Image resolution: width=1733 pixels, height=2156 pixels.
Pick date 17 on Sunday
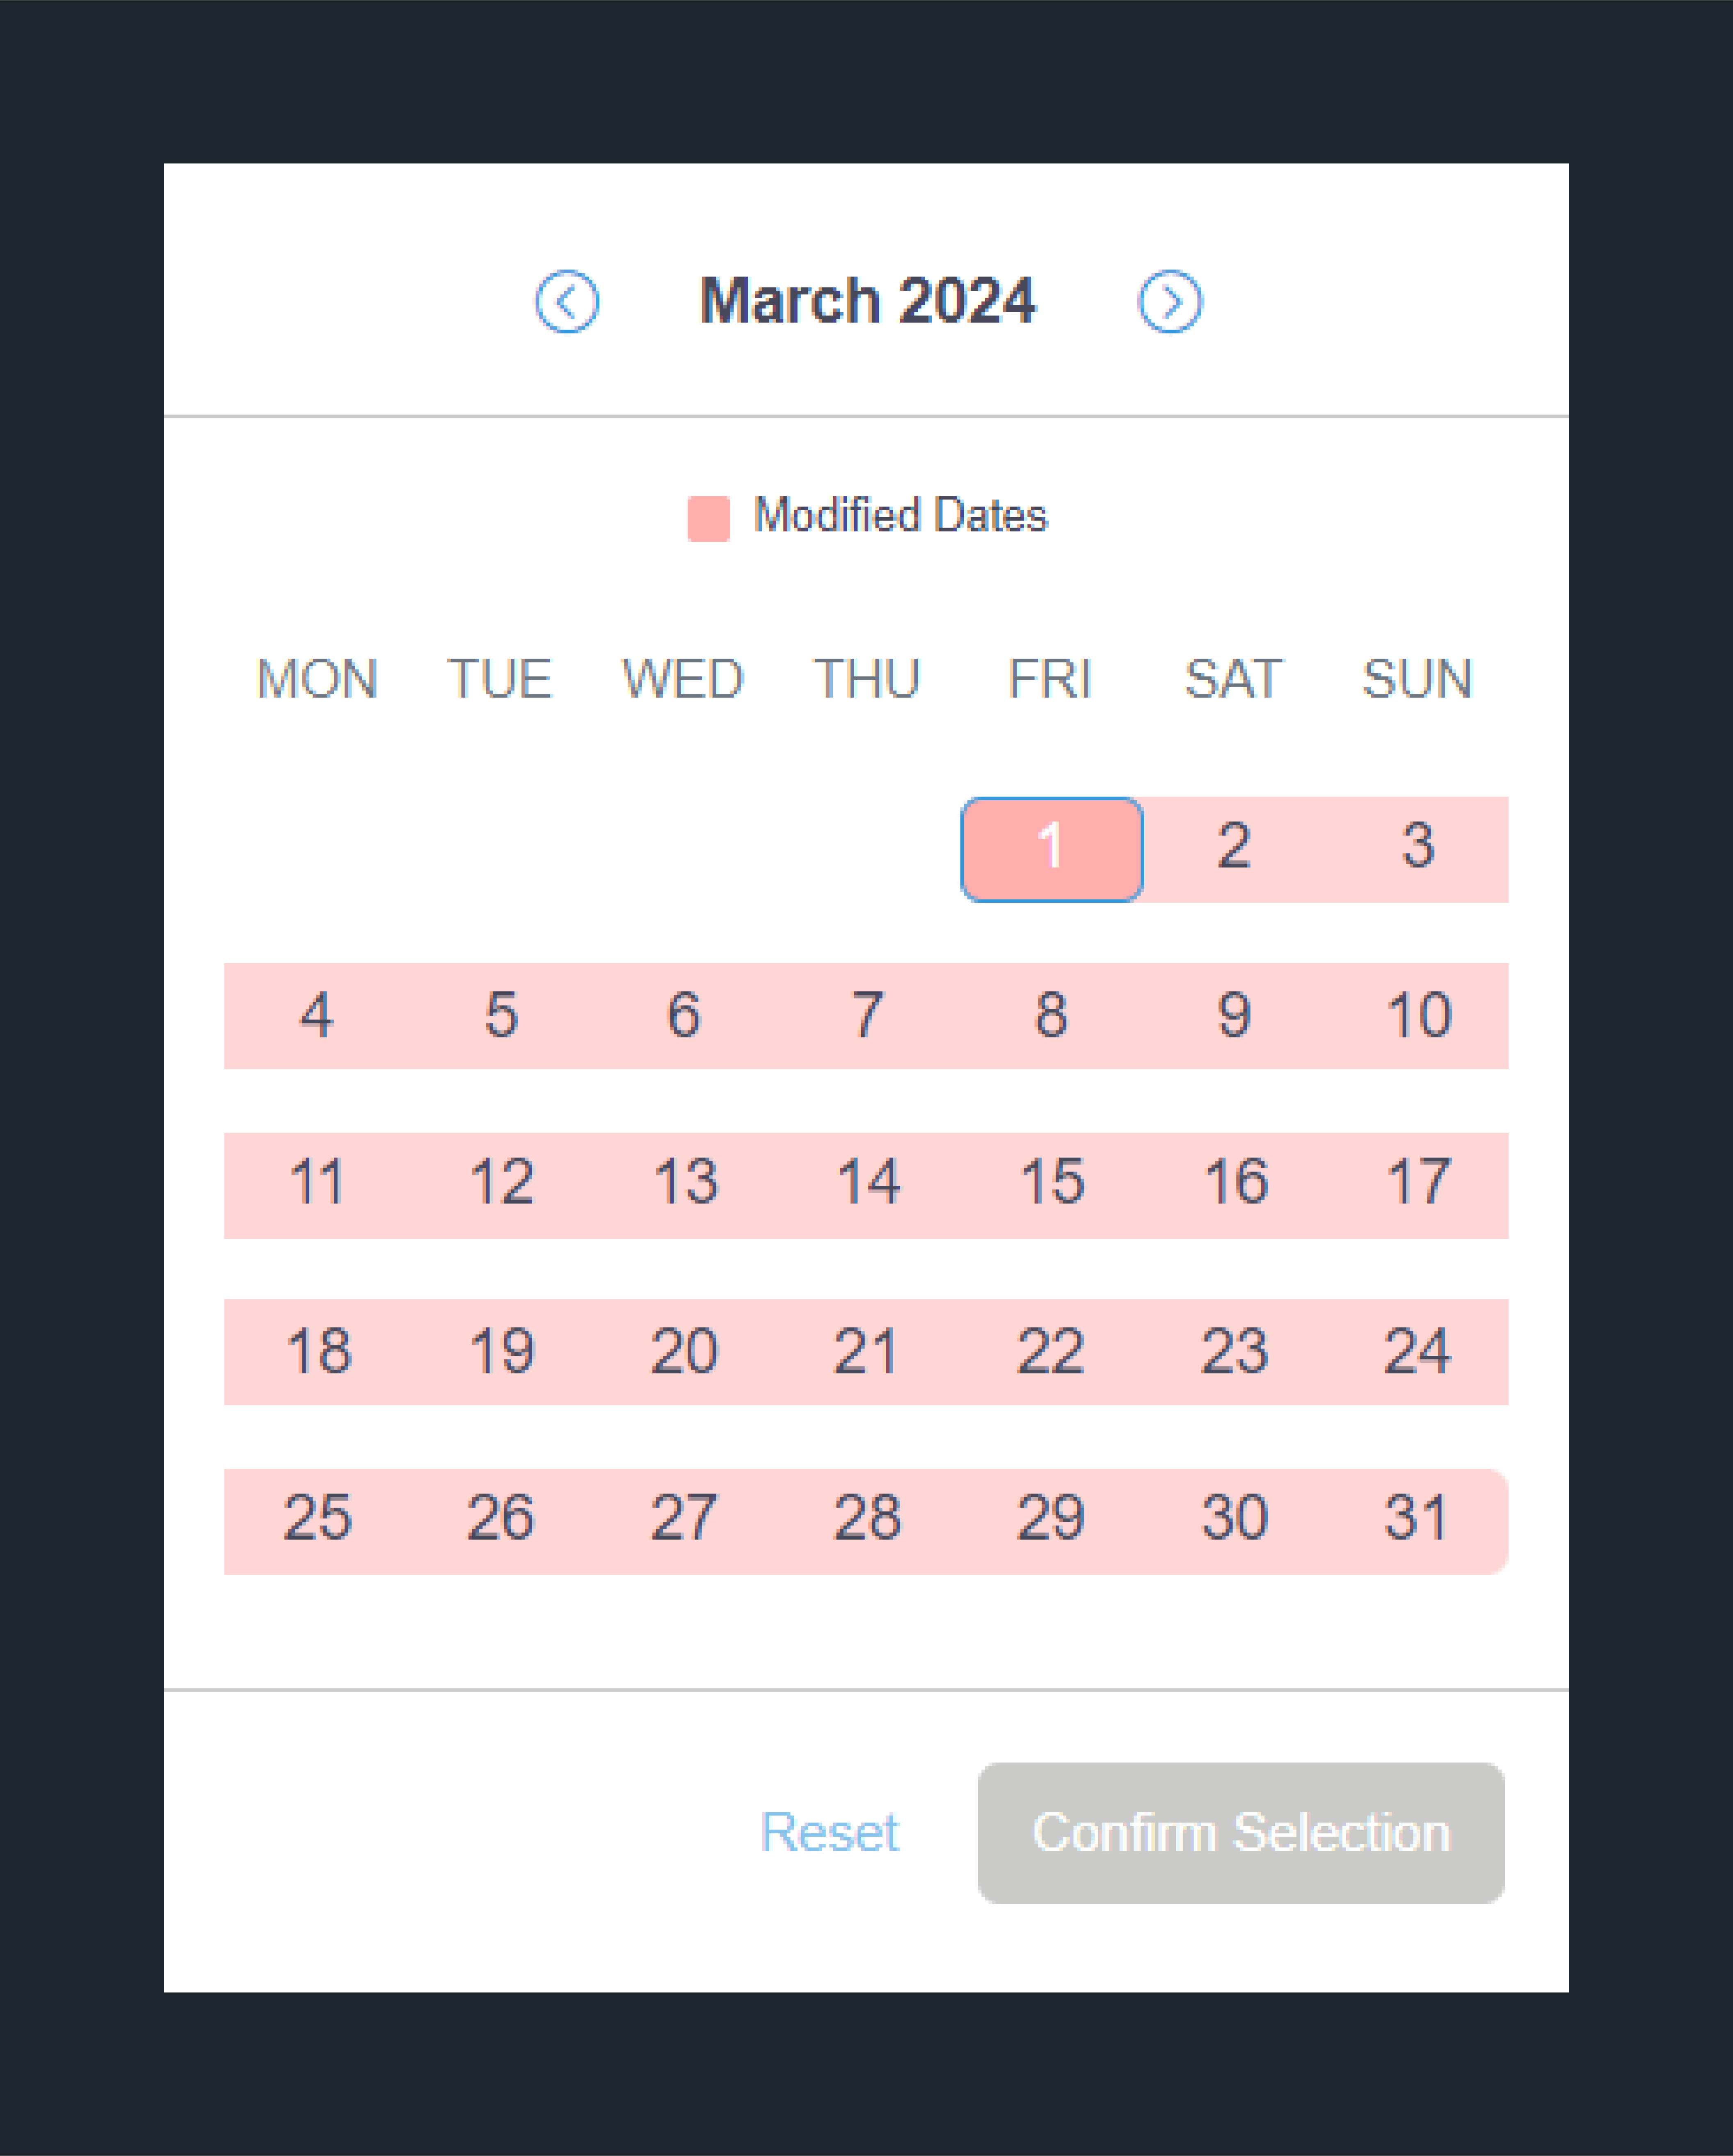[x=1417, y=1185]
